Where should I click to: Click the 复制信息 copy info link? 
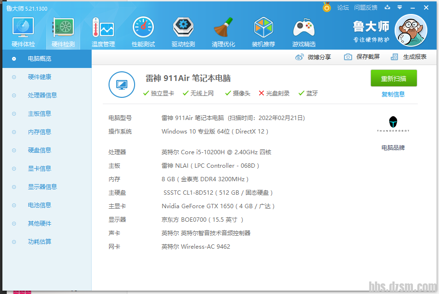393,94
